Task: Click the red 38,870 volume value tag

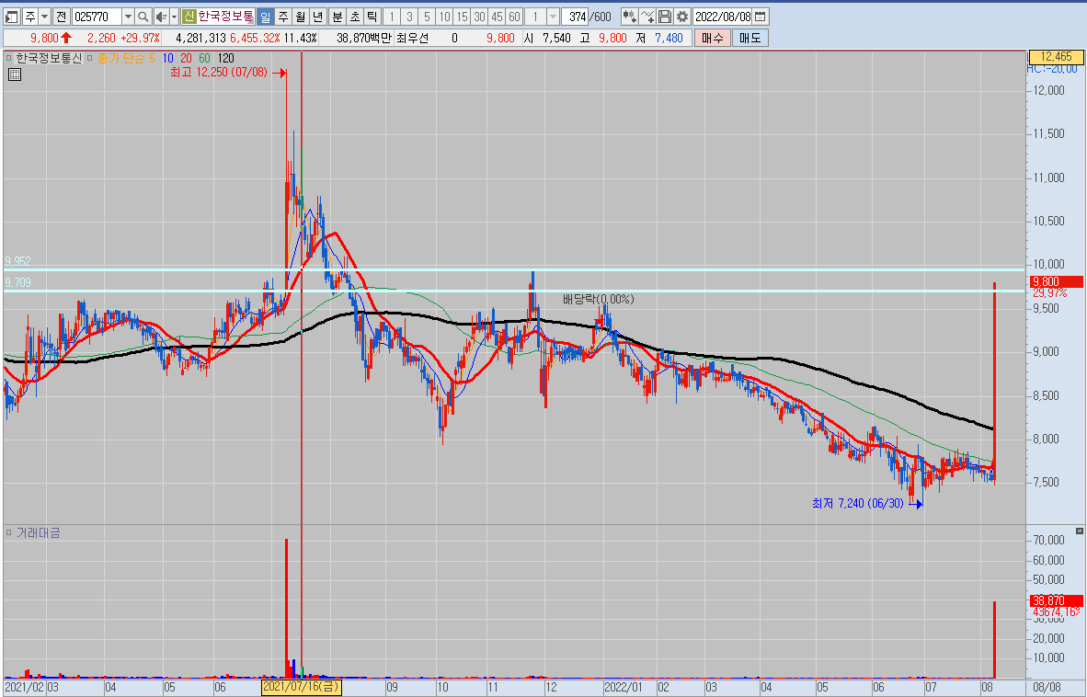Action: (x=1056, y=600)
